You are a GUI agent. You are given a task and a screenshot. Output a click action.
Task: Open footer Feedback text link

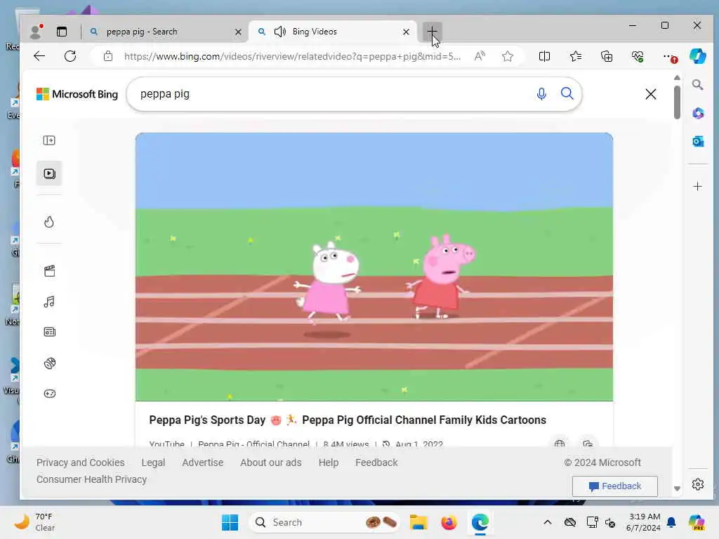point(376,463)
